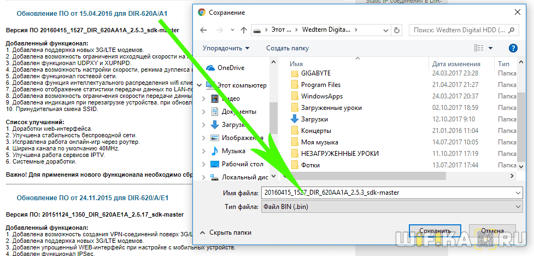Click the OneDrive cloud icon in the sidebar
This screenshot has width=534, height=256.
click(x=211, y=68)
